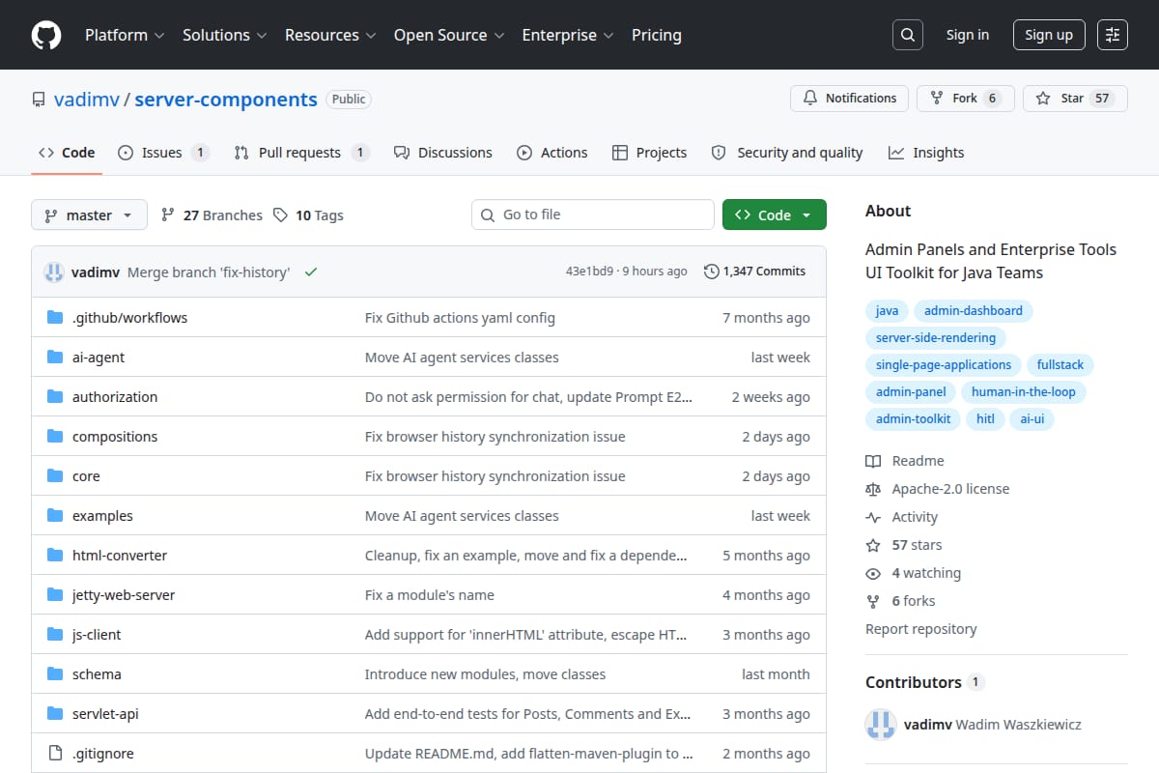Click the Notifications button
This screenshot has width=1159, height=773.
coord(850,99)
